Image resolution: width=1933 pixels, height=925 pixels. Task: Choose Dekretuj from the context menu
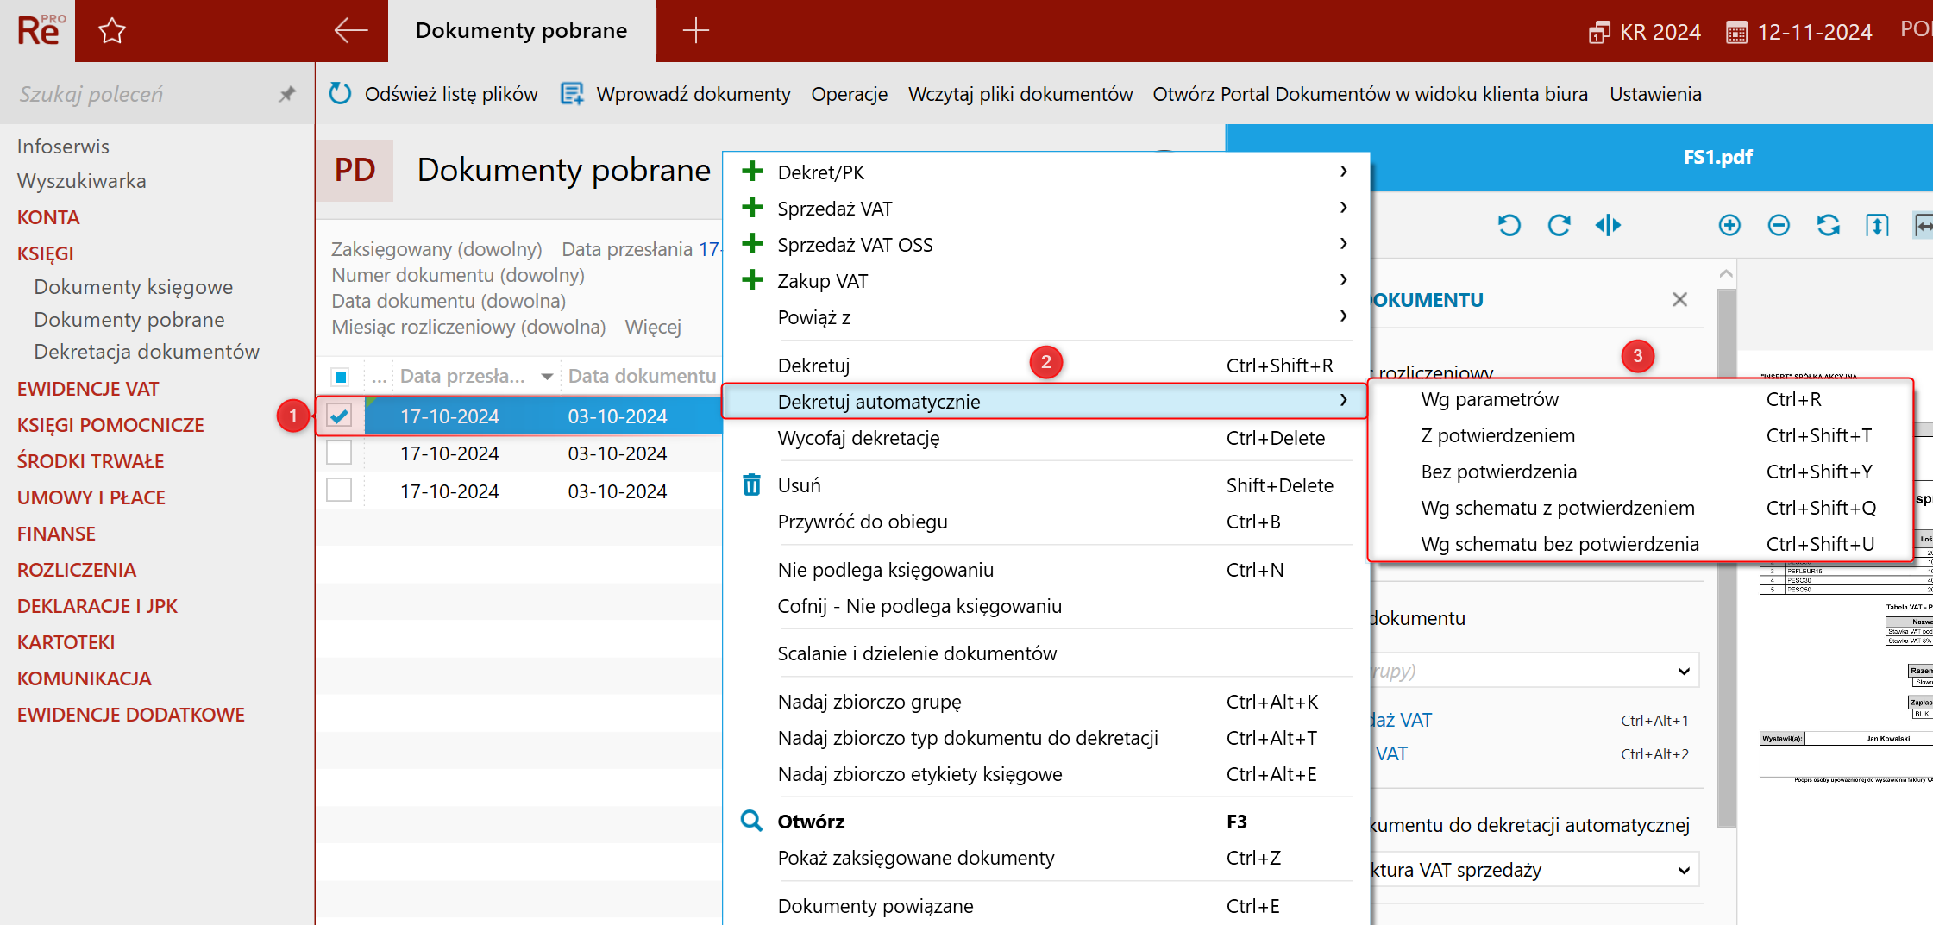tap(1045, 366)
